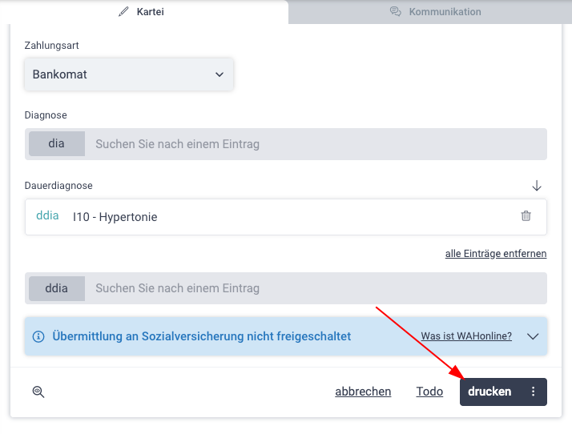The image size is (572, 434).
Task: Open the three-dot menu on drucken button
Action: (x=533, y=392)
